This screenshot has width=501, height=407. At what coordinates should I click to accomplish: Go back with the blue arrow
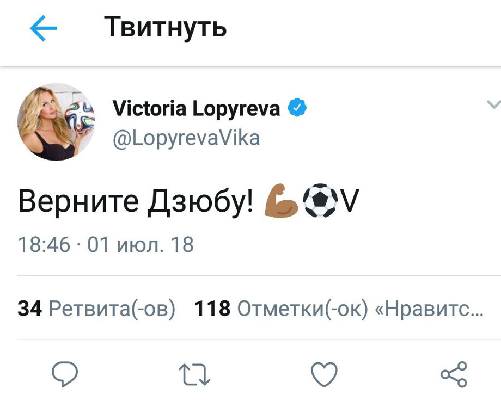[x=44, y=29]
